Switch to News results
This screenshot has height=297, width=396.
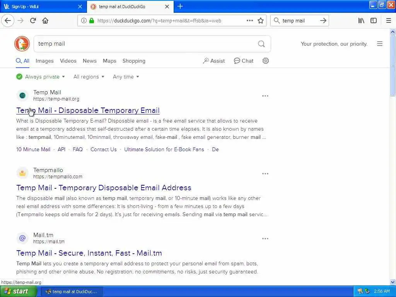(x=90, y=61)
